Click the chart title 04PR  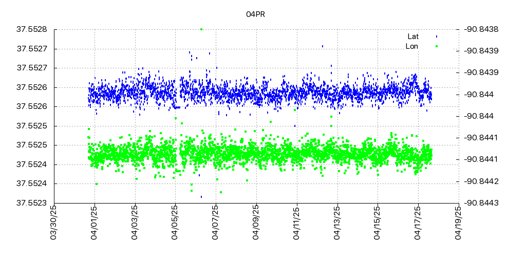pyautogui.click(x=255, y=14)
